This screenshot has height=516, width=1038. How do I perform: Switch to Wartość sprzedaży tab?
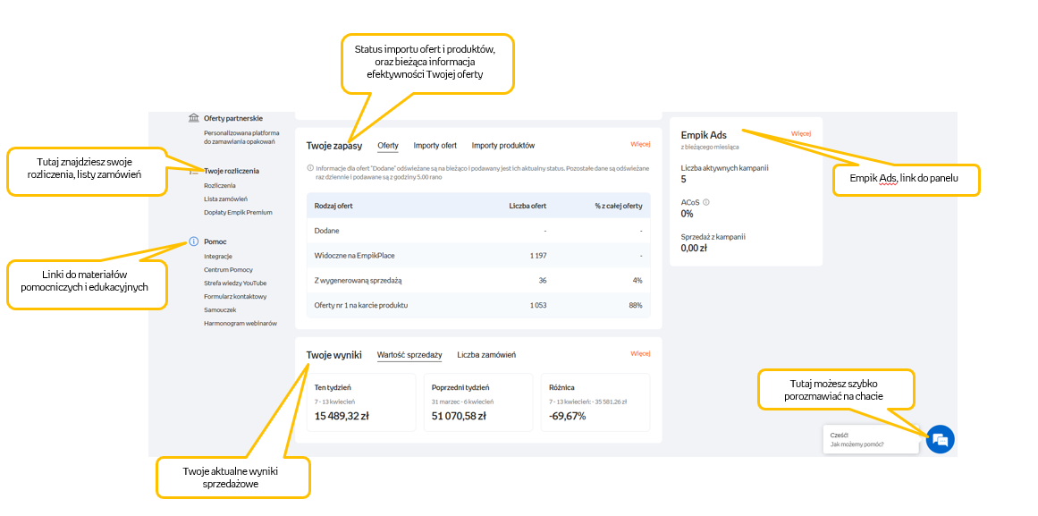409,355
